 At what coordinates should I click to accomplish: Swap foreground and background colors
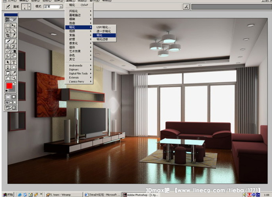pyautogui.click(x=15, y=84)
